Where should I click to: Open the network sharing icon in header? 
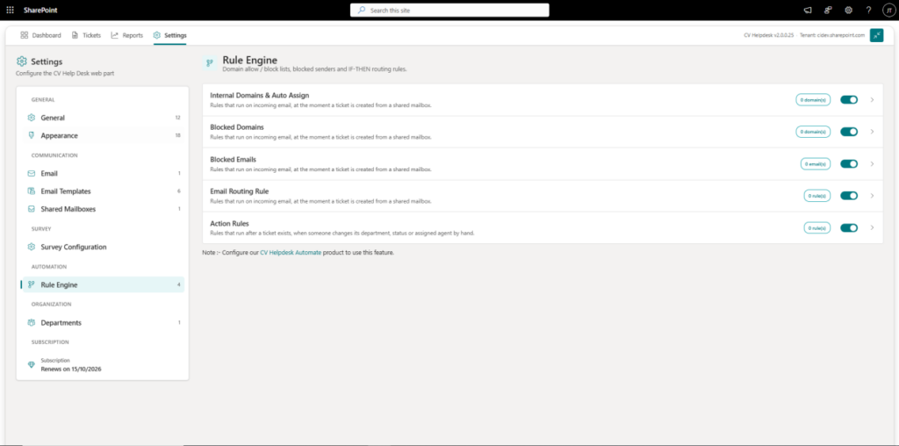tap(828, 10)
